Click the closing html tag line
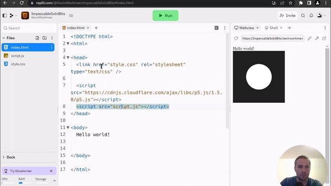 tap(81, 169)
